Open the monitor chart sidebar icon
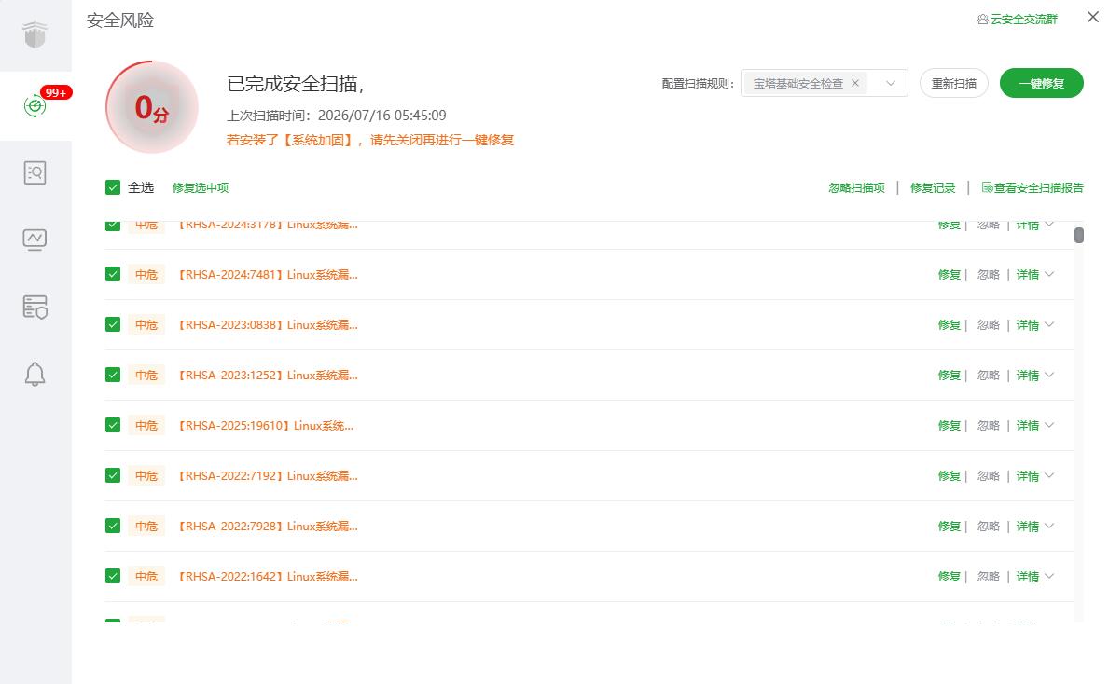The width and height of the screenshot is (1109, 684). click(x=35, y=239)
